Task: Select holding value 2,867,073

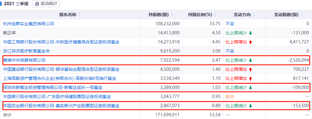Action: coord(170,106)
